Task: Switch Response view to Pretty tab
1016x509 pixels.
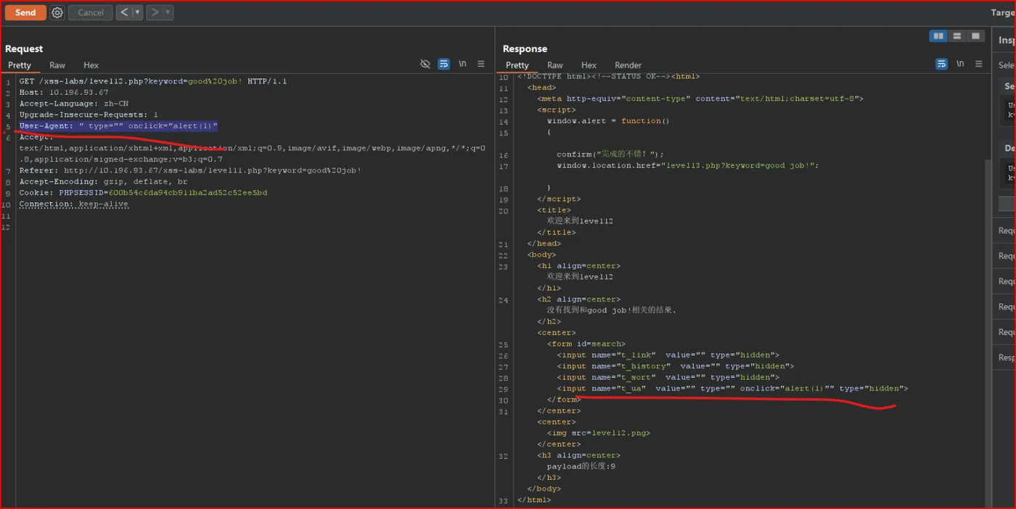Action: (x=517, y=65)
